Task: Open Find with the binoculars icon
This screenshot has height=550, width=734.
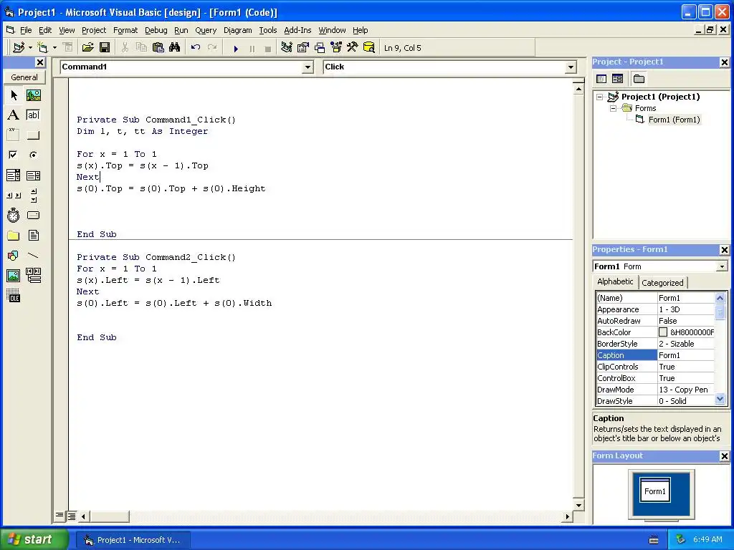Action: click(175, 48)
